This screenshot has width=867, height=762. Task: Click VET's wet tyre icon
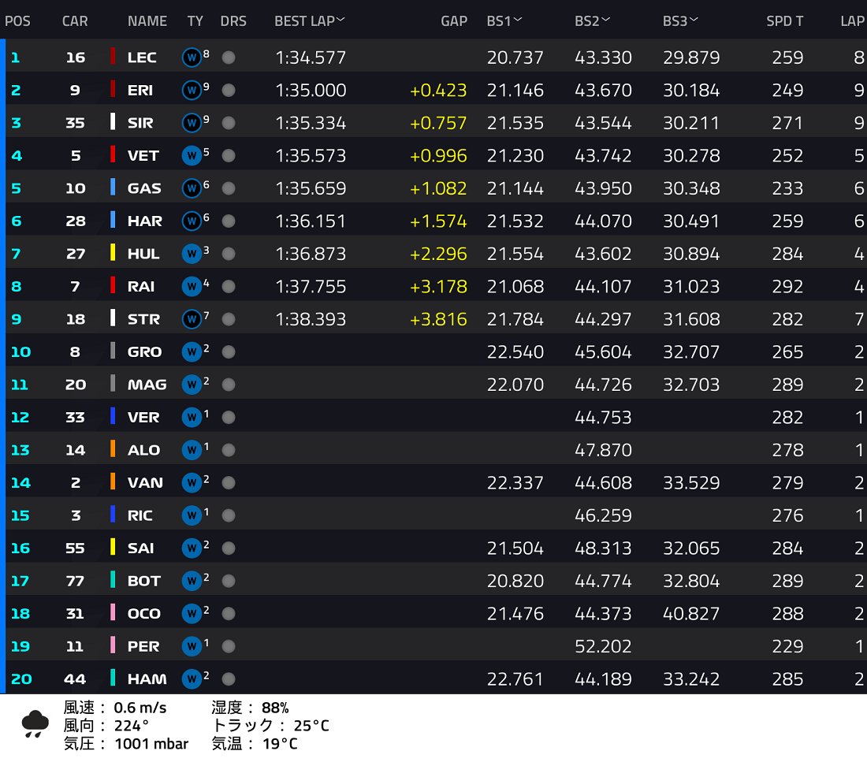pyautogui.click(x=192, y=156)
